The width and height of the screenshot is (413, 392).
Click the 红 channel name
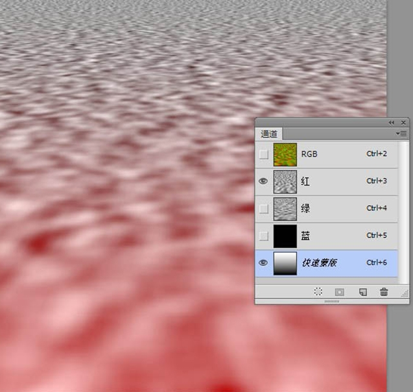[305, 181]
